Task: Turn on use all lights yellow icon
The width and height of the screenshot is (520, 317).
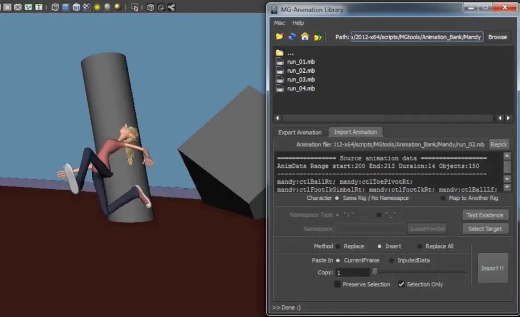Action: [x=97, y=7]
